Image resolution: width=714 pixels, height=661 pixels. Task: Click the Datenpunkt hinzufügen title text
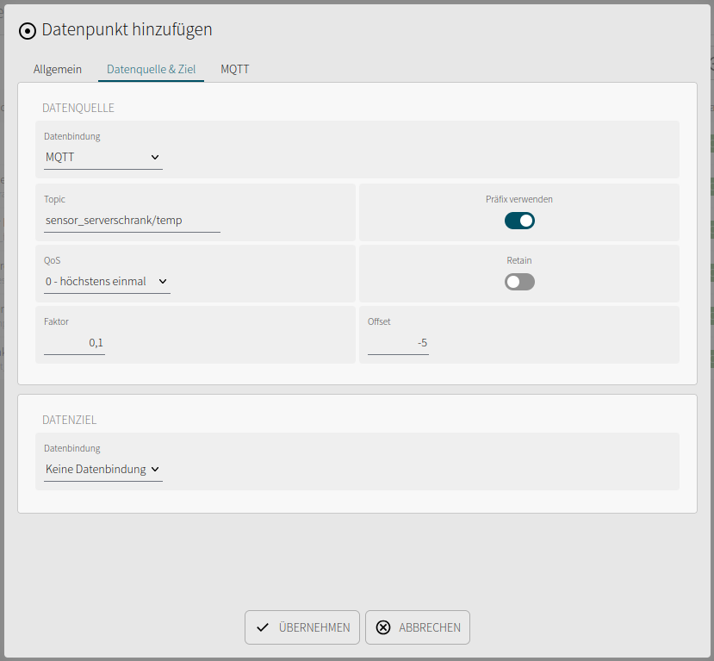click(x=127, y=29)
